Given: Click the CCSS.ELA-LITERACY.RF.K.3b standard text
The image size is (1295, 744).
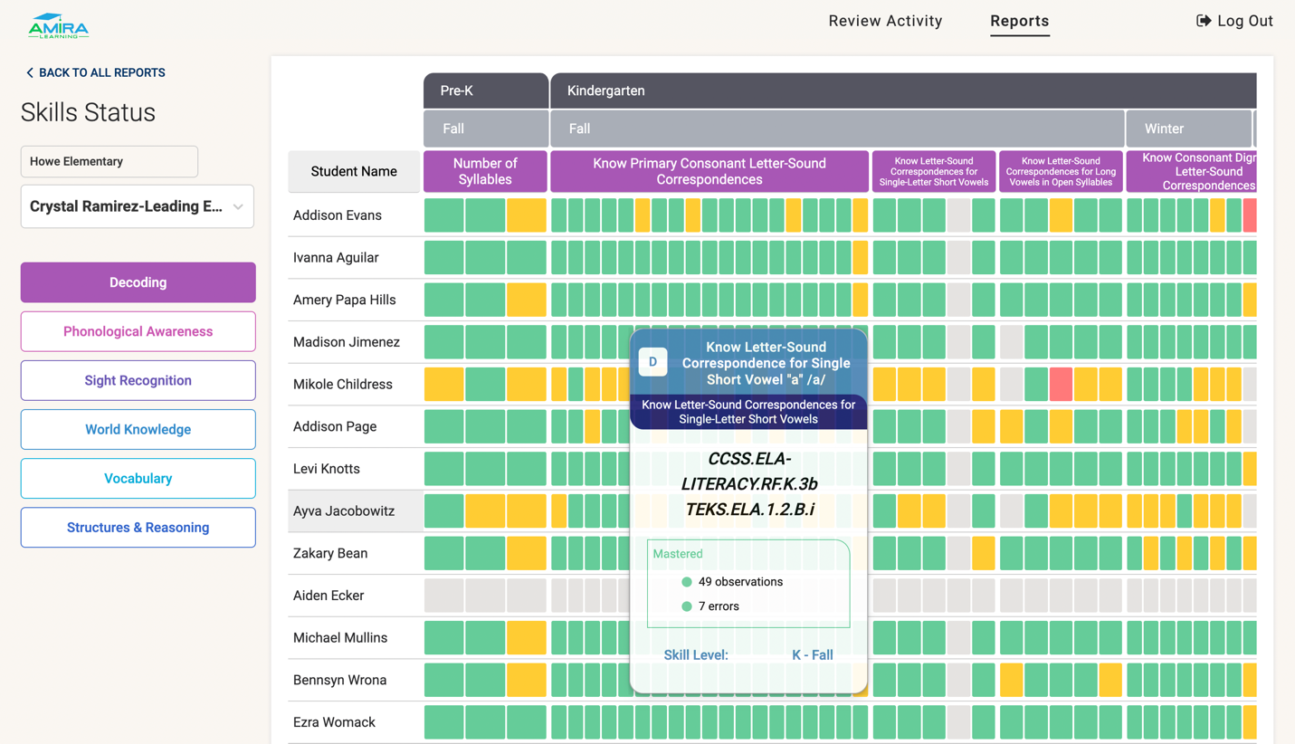Looking at the screenshot, I should coord(749,472).
